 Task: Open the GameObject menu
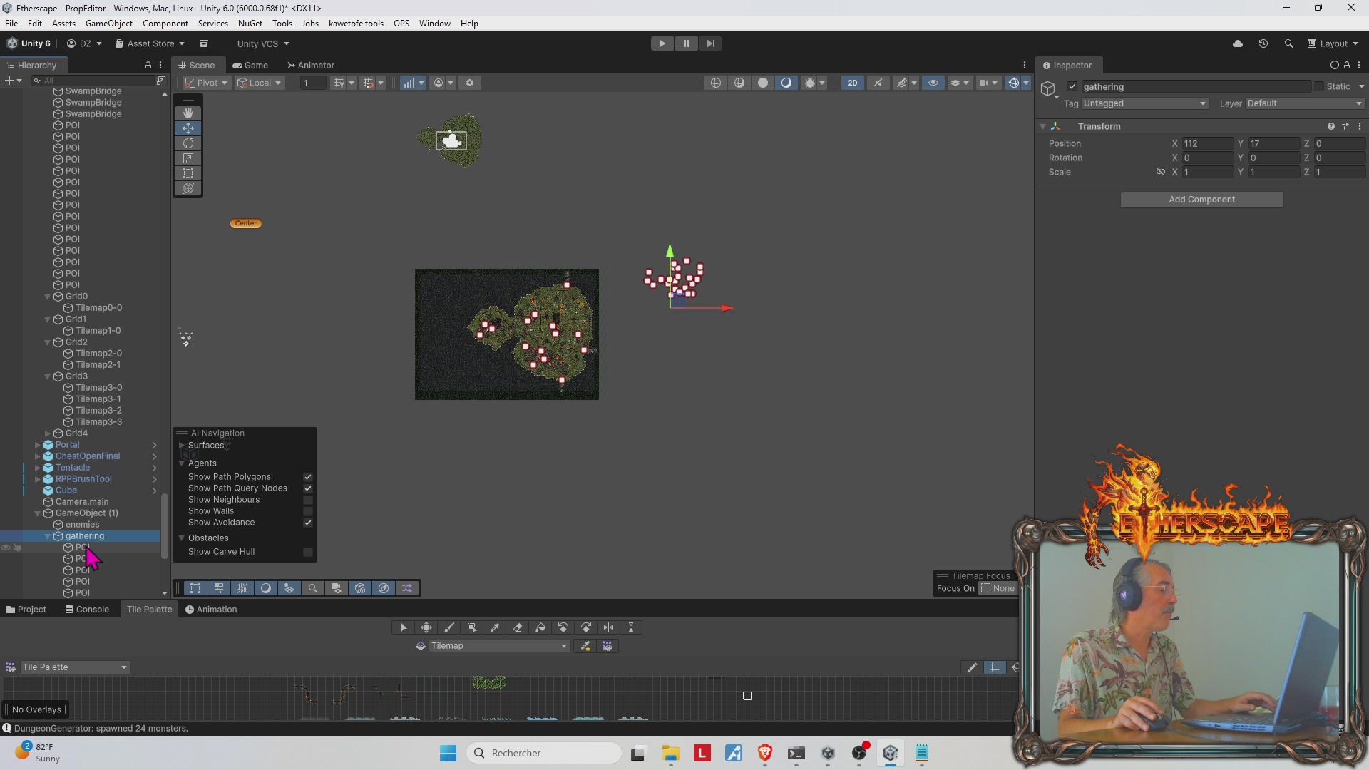click(x=109, y=24)
